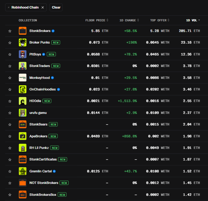The image size is (208, 201).
Task: Click the ApeBrokers banana briefcase icon
Action: coord(23,136)
